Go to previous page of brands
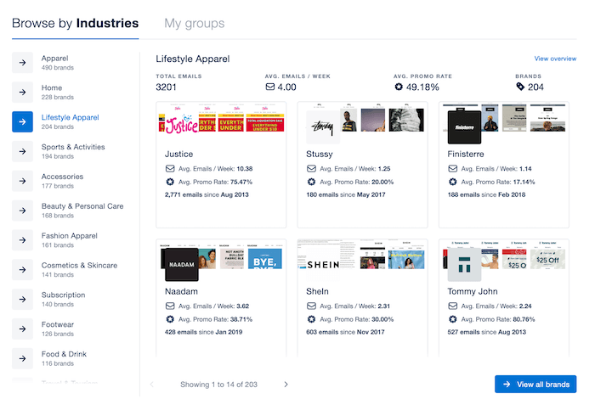 153,385
